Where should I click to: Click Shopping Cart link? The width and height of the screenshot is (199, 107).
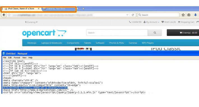(x=186, y=22)
